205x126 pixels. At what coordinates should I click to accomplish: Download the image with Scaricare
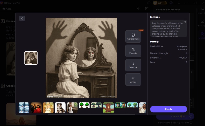[133, 65]
